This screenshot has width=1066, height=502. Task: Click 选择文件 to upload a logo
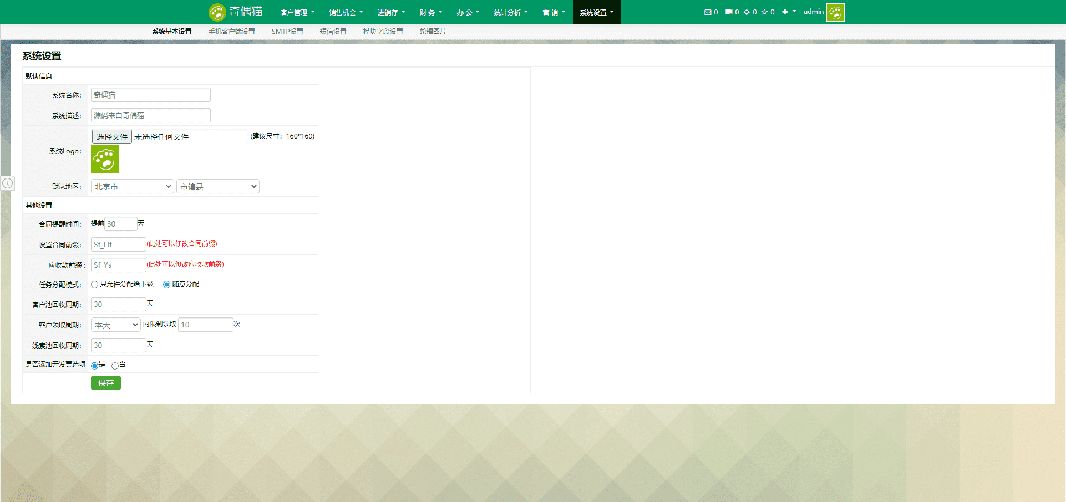(x=111, y=137)
